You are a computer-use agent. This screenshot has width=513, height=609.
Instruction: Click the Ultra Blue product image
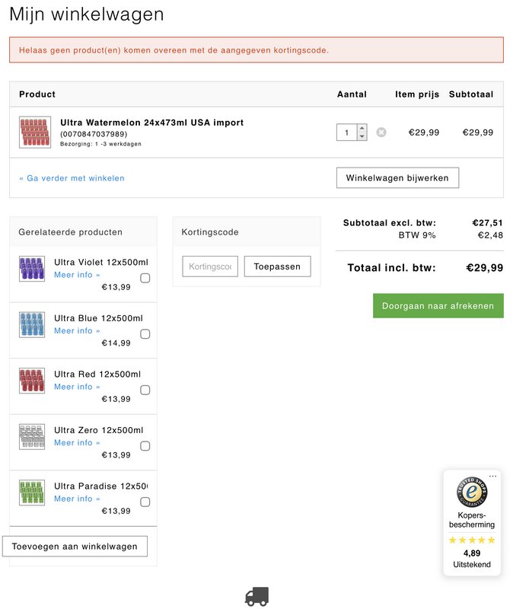tap(32, 325)
